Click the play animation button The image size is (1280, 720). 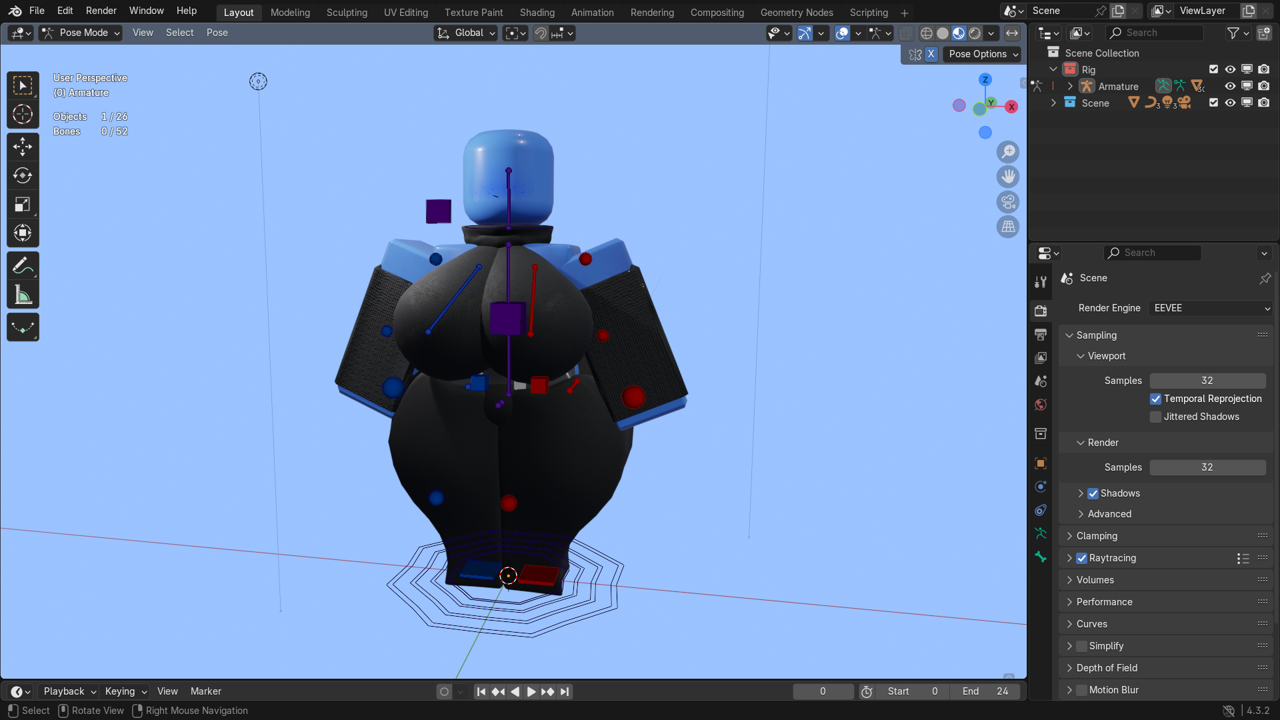pos(531,691)
